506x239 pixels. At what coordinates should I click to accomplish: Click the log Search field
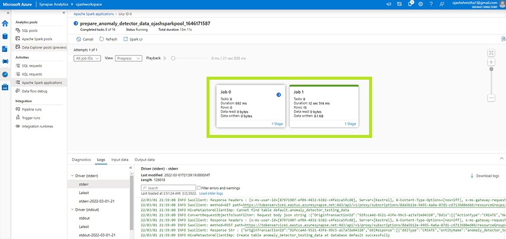168,188
